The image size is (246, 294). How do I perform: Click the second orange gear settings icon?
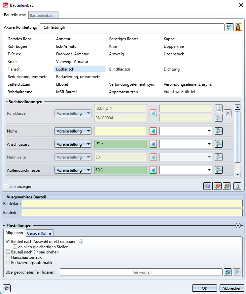tap(227, 186)
